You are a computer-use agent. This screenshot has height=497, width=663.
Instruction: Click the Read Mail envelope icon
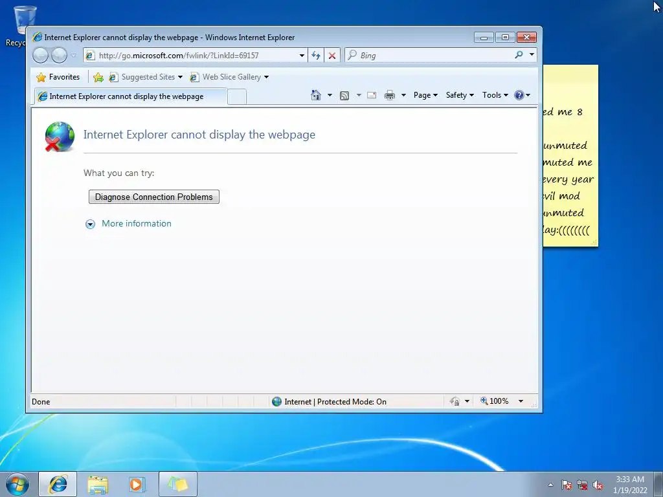coord(372,96)
